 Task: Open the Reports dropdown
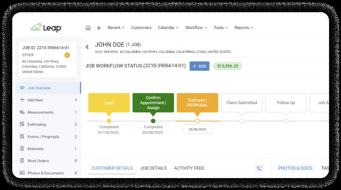point(244,27)
